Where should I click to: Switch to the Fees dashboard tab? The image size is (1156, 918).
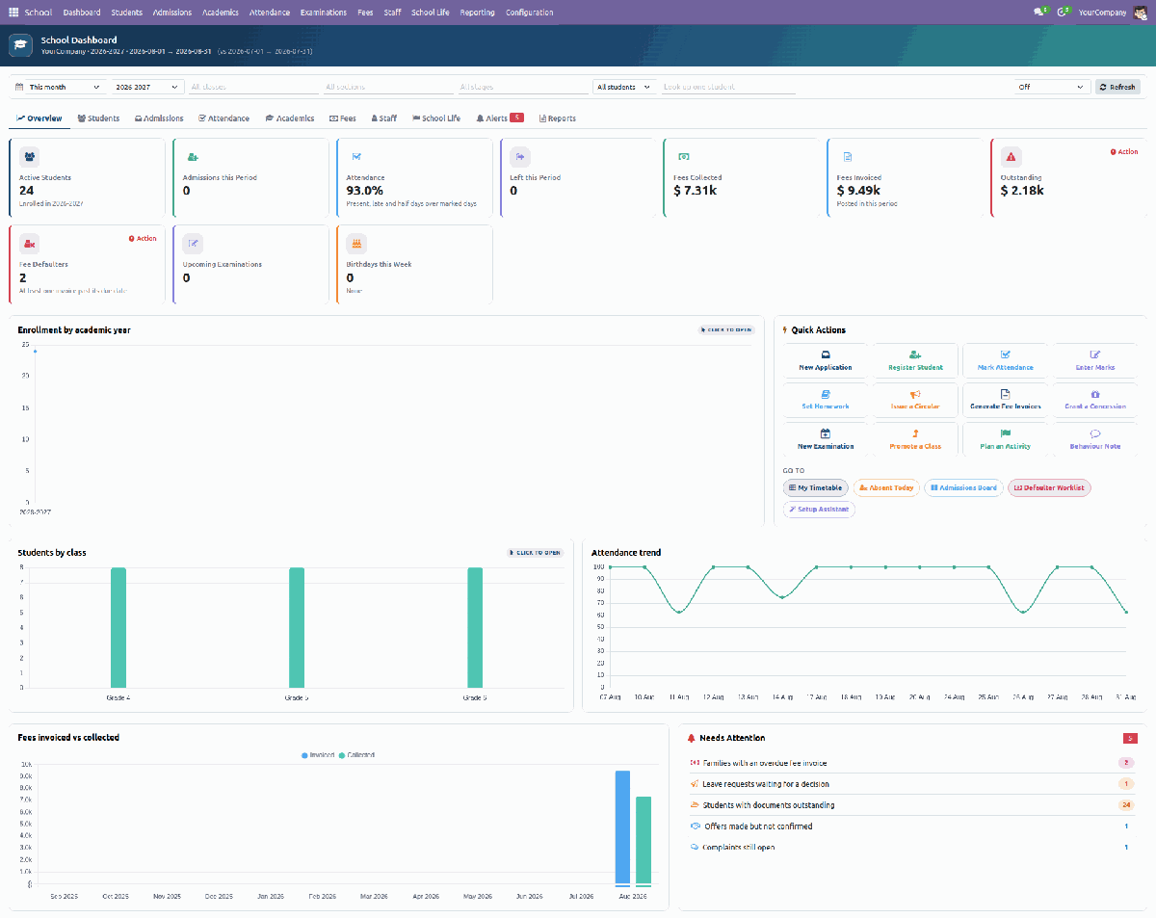click(343, 118)
